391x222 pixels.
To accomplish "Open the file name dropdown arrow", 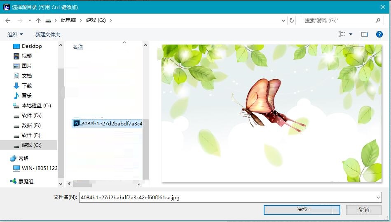I will click(x=378, y=198).
